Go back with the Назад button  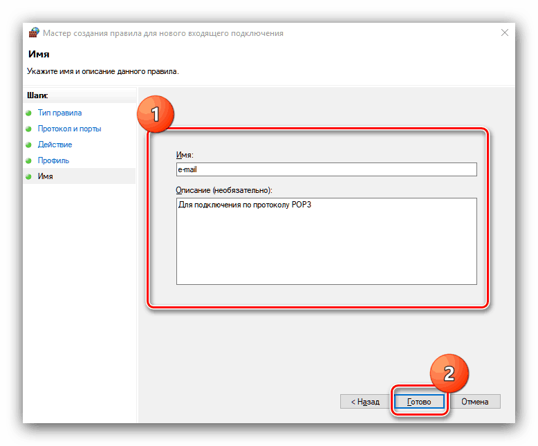(x=365, y=401)
